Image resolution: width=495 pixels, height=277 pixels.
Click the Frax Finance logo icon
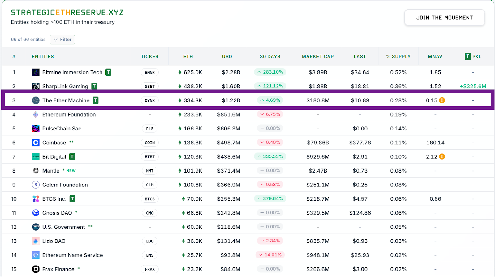tap(36, 269)
